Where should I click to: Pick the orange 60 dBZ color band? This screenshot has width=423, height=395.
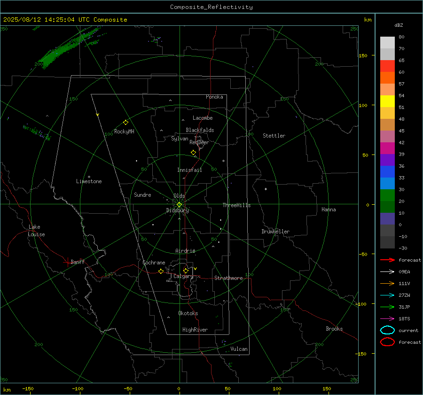pos(387,77)
